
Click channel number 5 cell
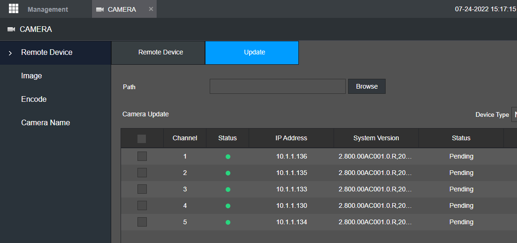pos(185,222)
